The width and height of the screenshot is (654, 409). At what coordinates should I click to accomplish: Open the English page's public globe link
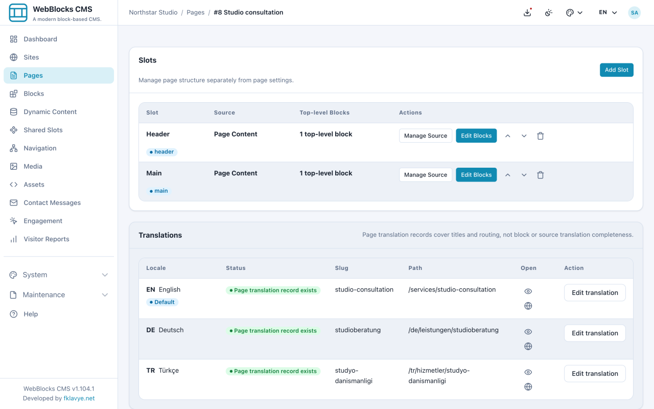[528, 306]
